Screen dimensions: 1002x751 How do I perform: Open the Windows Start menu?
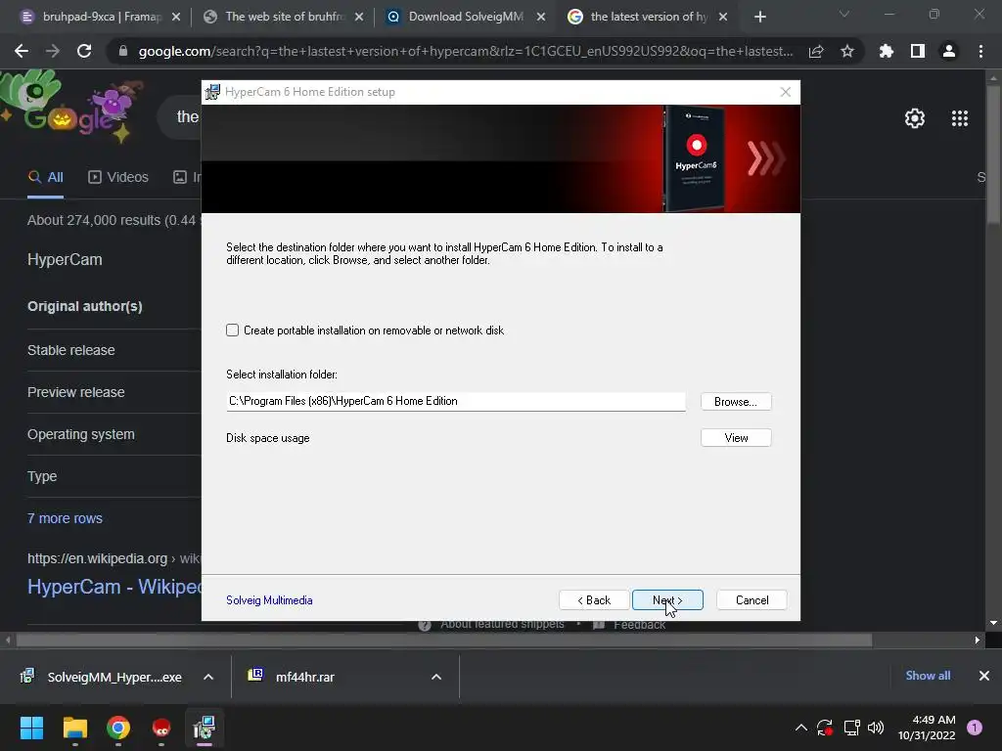pos(31,728)
